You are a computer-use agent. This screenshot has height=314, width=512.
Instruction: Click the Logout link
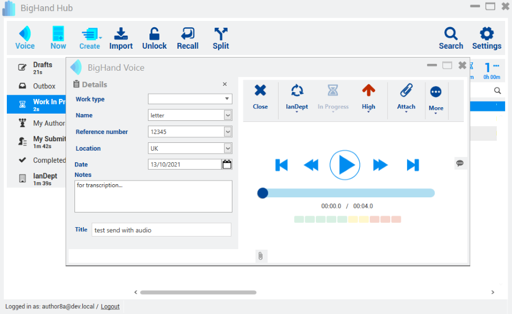[x=110, y=307]
